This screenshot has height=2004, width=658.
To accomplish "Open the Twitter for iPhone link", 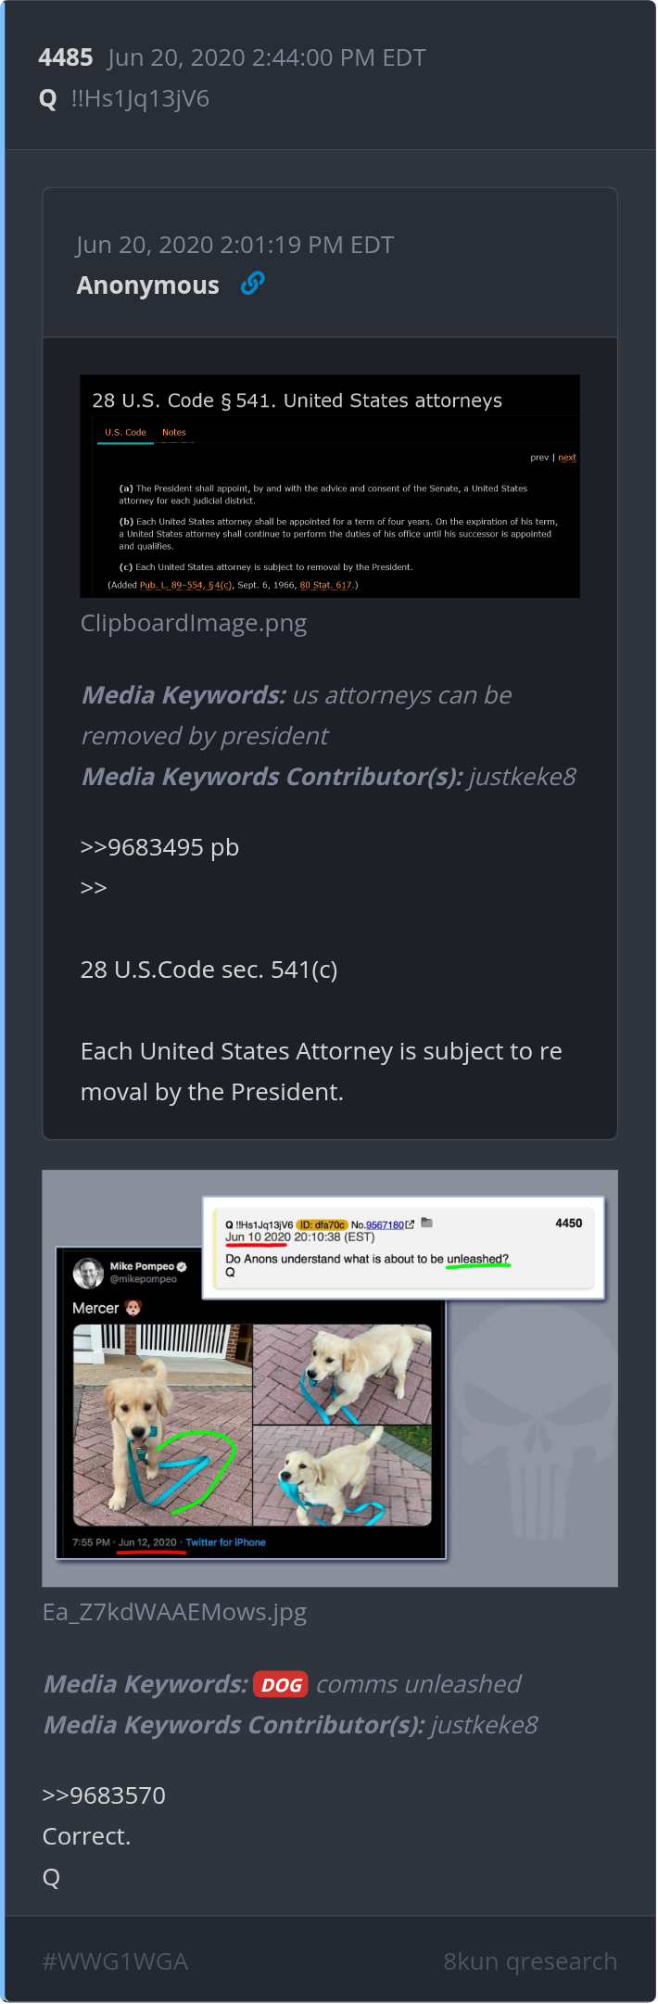I will coord(225,1542).
